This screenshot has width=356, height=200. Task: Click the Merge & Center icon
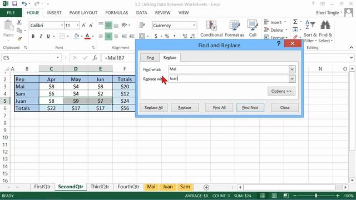tap(142, 36)
